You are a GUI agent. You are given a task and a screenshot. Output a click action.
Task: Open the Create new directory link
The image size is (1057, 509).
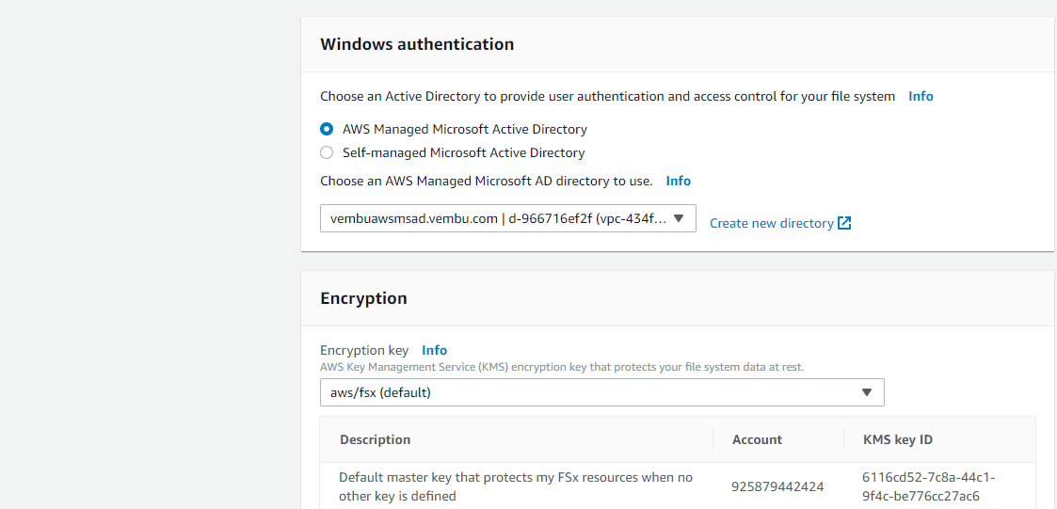pyautogui.click(x=771, y=223)
